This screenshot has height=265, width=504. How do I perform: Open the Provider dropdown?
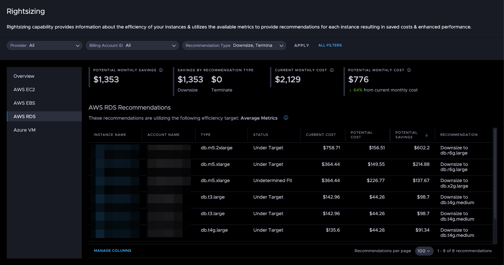tap(44, 46)
